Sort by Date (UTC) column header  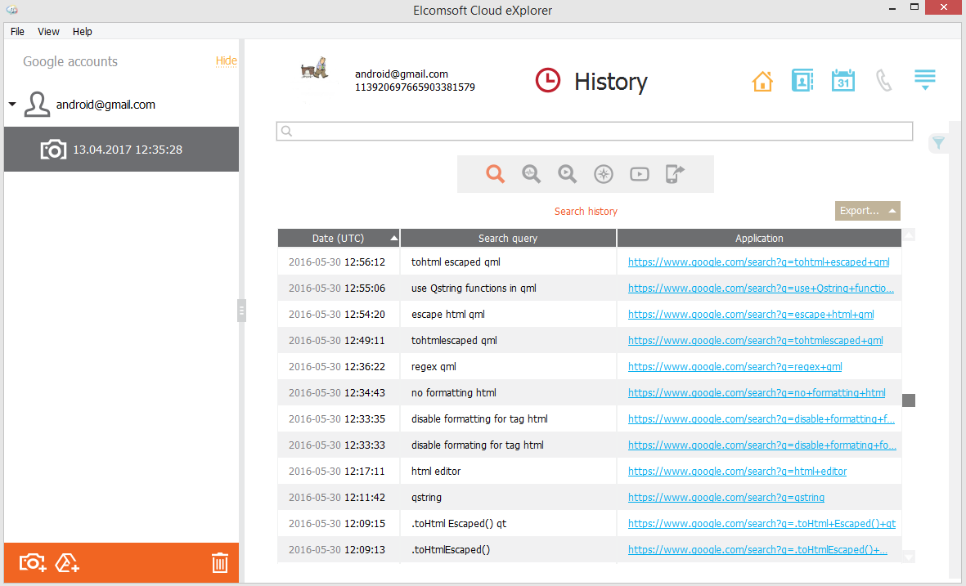point(339,238)
